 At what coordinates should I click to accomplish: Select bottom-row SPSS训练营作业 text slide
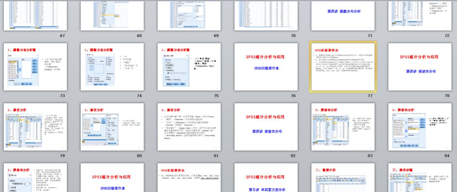(189, 178)
